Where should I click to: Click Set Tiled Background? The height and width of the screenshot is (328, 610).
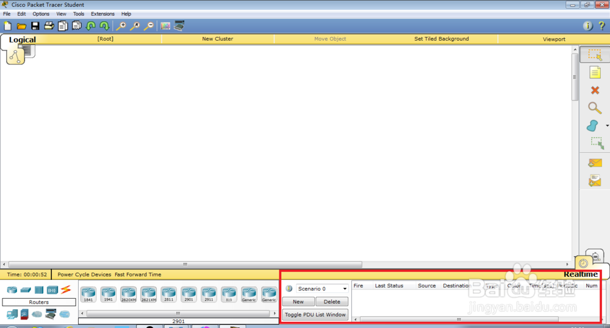click(x=442, y=39)
